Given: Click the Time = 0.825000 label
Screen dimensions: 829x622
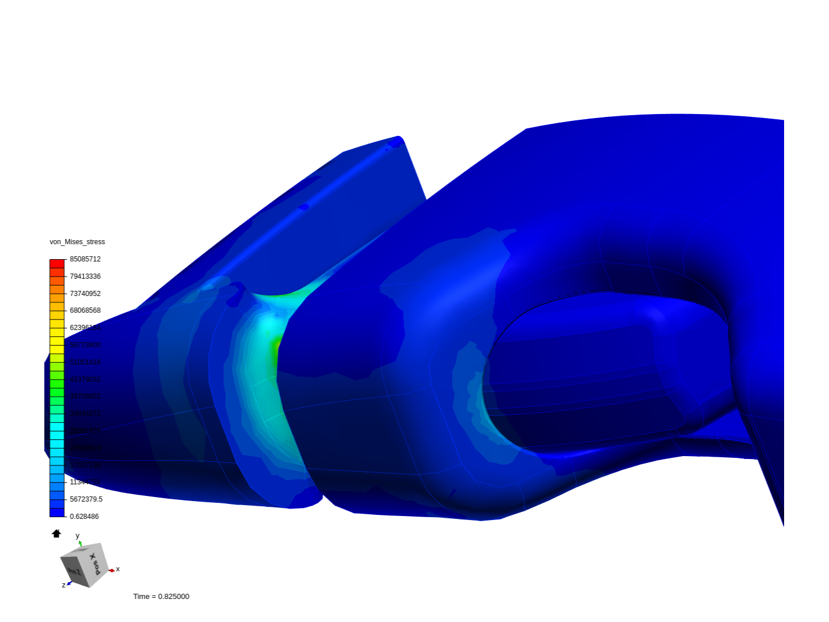Looking at the screenshot, I should point(161,597).
